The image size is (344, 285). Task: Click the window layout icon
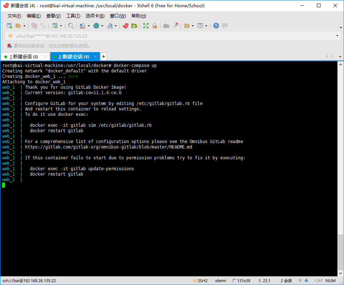point(200,26)
